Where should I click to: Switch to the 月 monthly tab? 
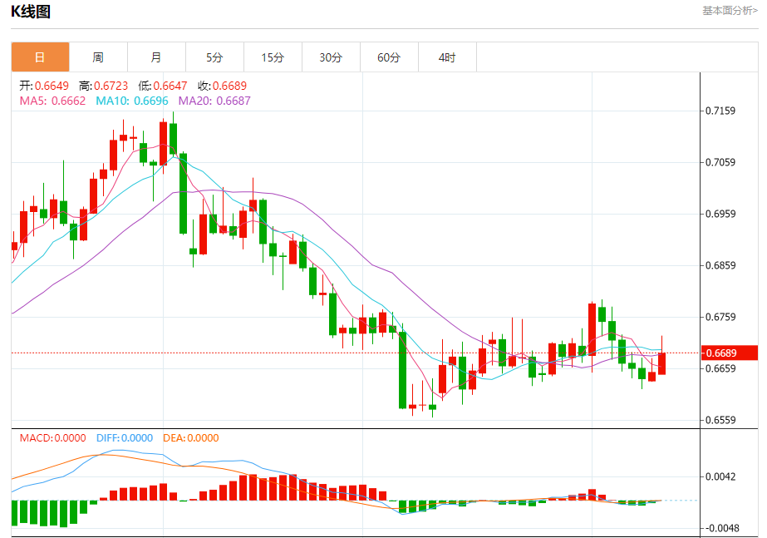point(156,57)
